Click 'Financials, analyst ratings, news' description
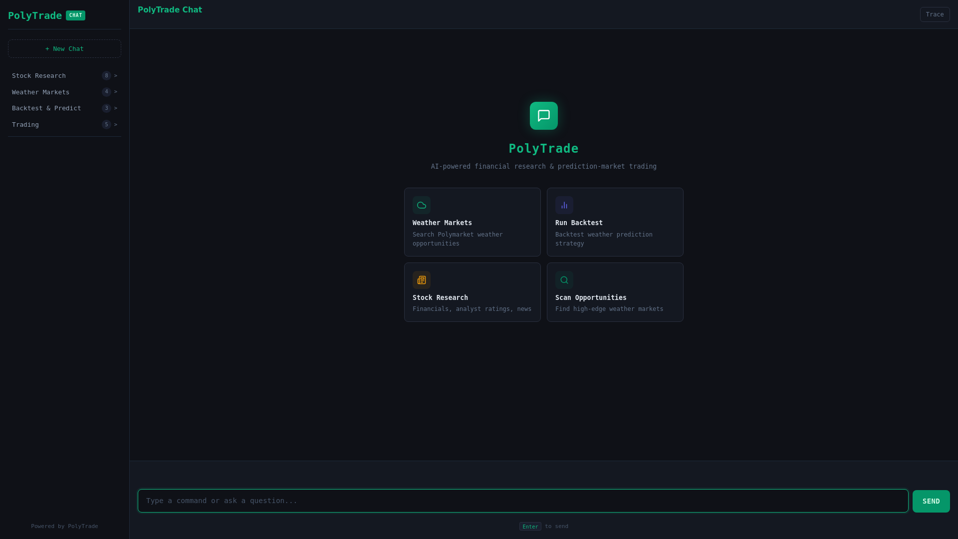Viewport: 958px width, 539px height. point(472,309)
